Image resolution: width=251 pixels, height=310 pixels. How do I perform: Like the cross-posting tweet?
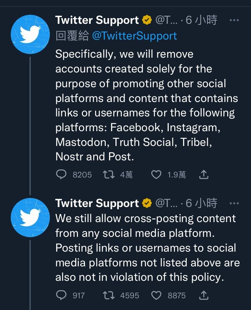(x=156, y=295)
